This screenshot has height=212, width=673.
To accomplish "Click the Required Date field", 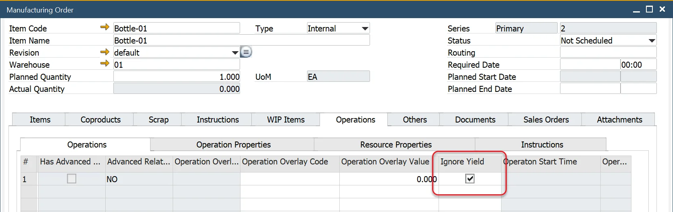I will (590, 64).
